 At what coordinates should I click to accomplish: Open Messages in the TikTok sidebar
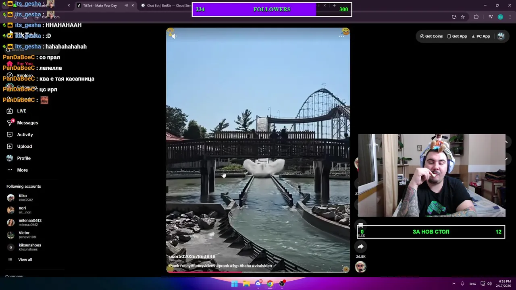click(x=22, y=122)
